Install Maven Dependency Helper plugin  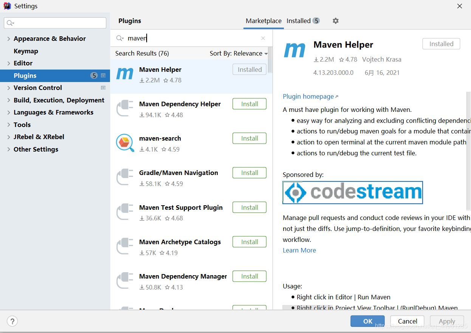coord(249,104)
